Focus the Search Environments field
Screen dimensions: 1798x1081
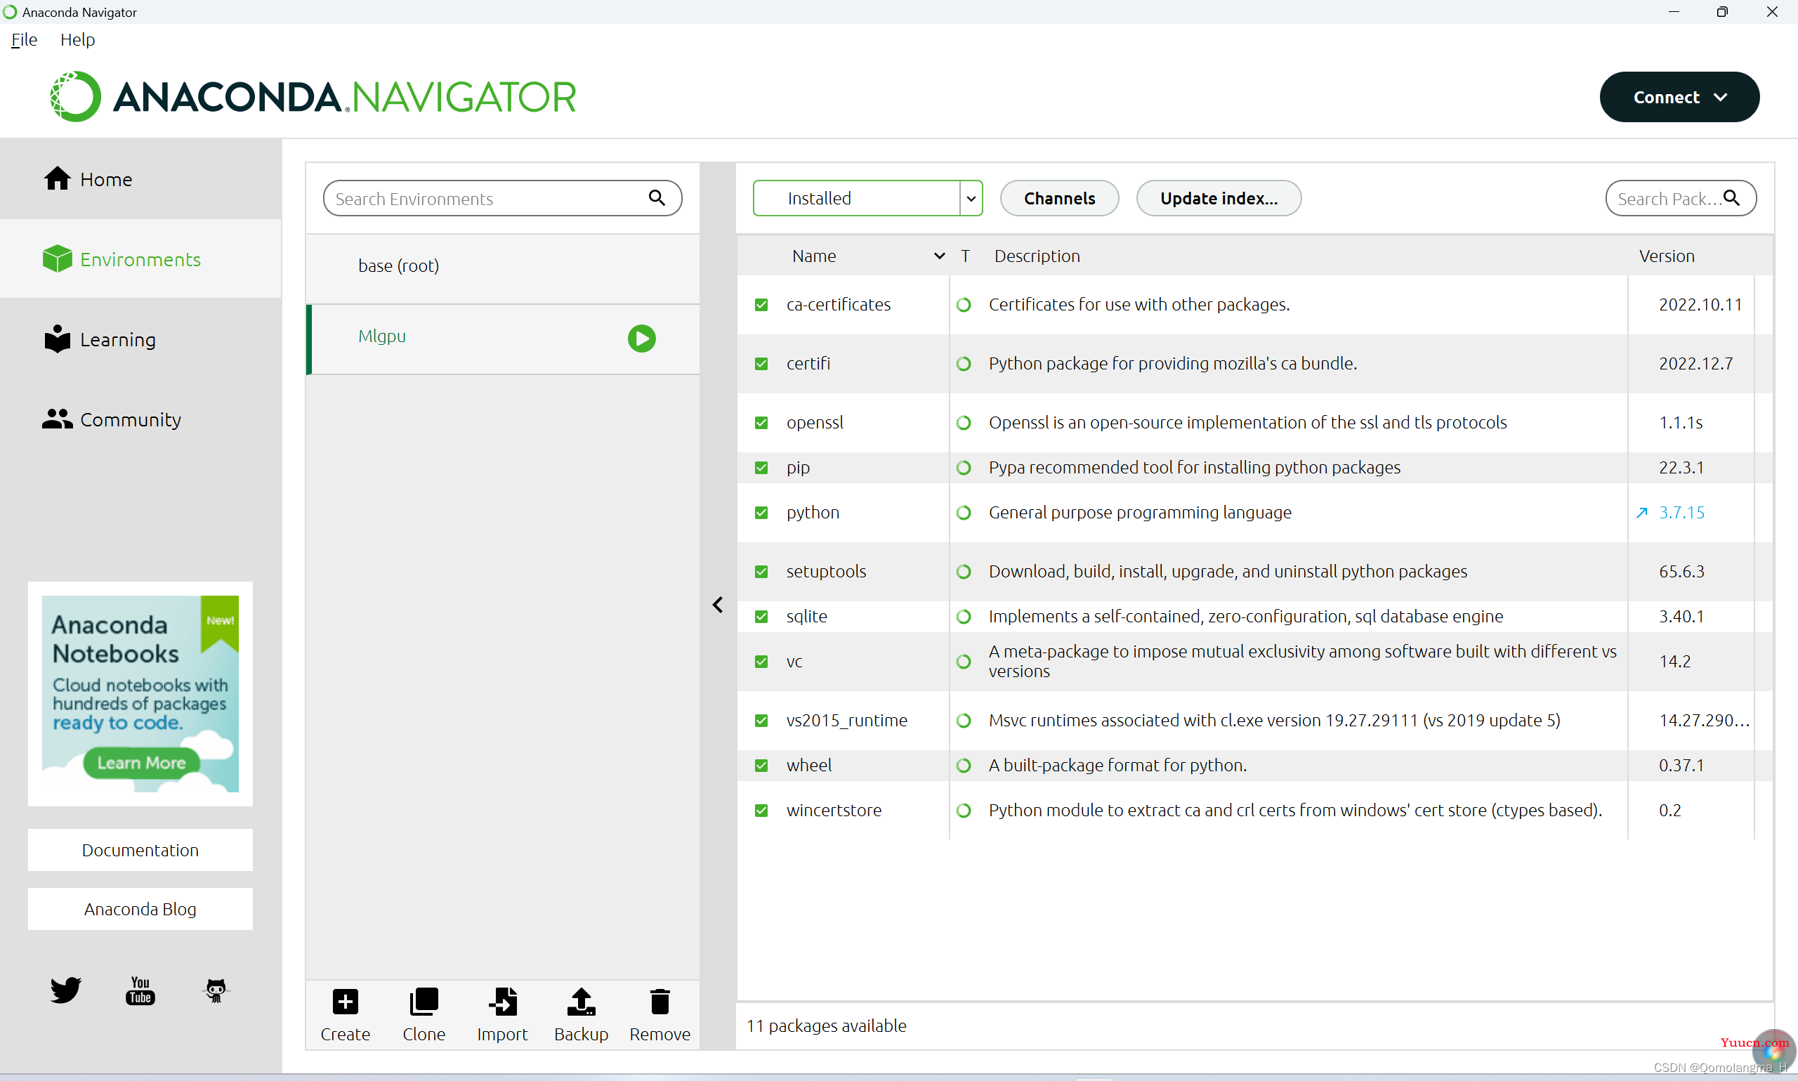pyautogui.click(x=502, y=198)
